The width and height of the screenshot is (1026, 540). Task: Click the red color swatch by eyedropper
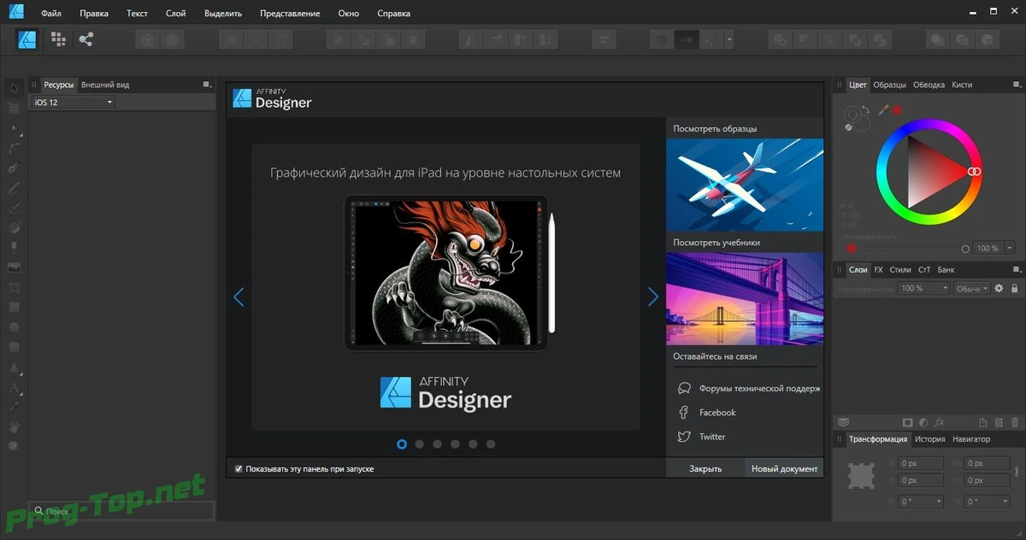click(x=898, y=110)
